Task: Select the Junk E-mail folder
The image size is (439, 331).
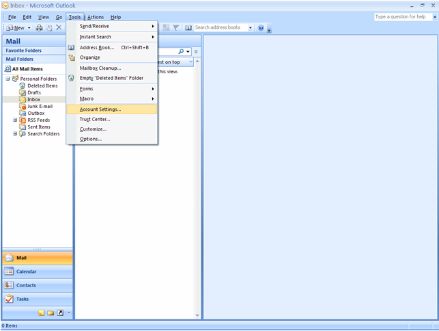Action: 40,106
